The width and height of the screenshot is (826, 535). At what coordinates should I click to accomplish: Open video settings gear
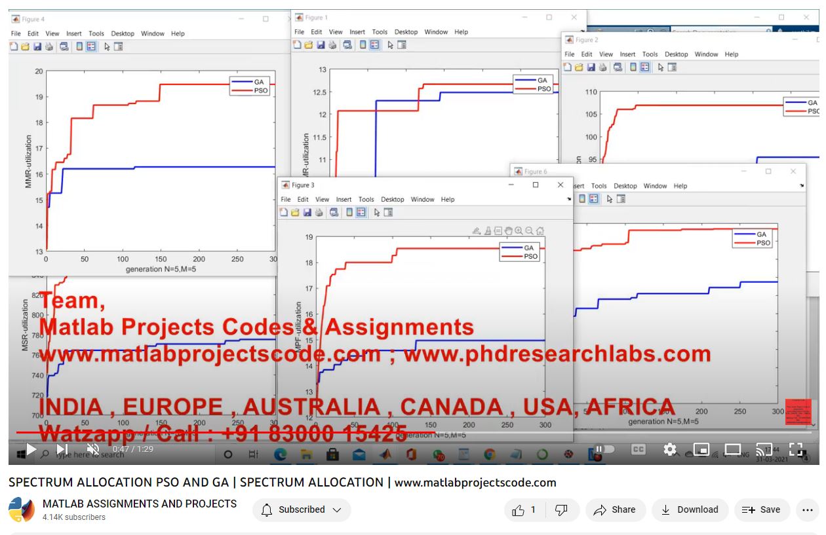click(669, 450)
